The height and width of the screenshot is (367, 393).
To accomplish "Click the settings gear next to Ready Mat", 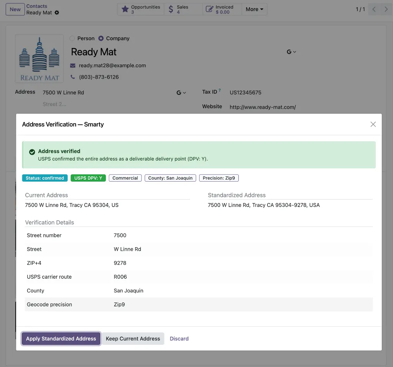I will coord(57,13).
